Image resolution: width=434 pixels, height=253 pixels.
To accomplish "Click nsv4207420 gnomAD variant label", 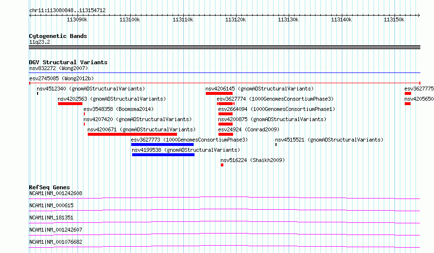I will point(138,119).
